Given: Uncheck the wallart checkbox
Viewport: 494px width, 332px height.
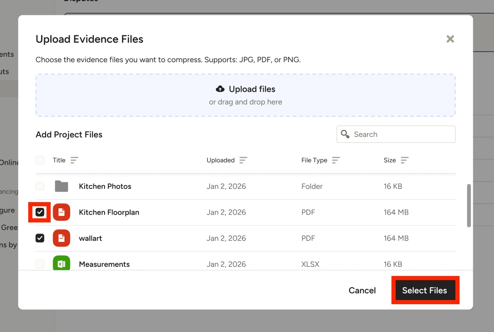Looking at the screenshot, I should (40, 238).
